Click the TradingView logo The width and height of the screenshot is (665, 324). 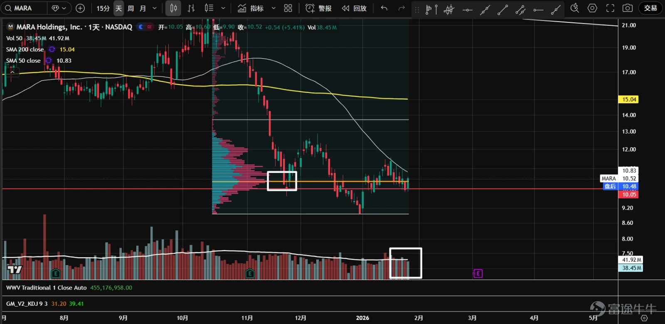[x=15, y=270]
